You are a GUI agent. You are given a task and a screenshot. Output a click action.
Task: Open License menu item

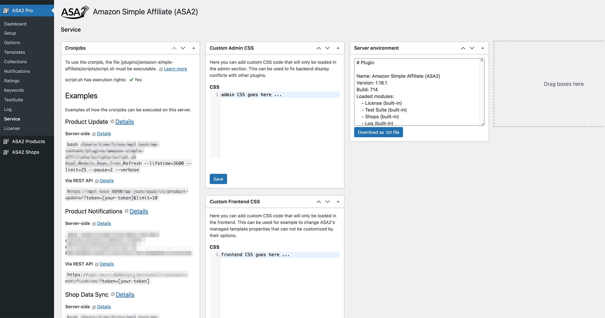tap(12, 129)
